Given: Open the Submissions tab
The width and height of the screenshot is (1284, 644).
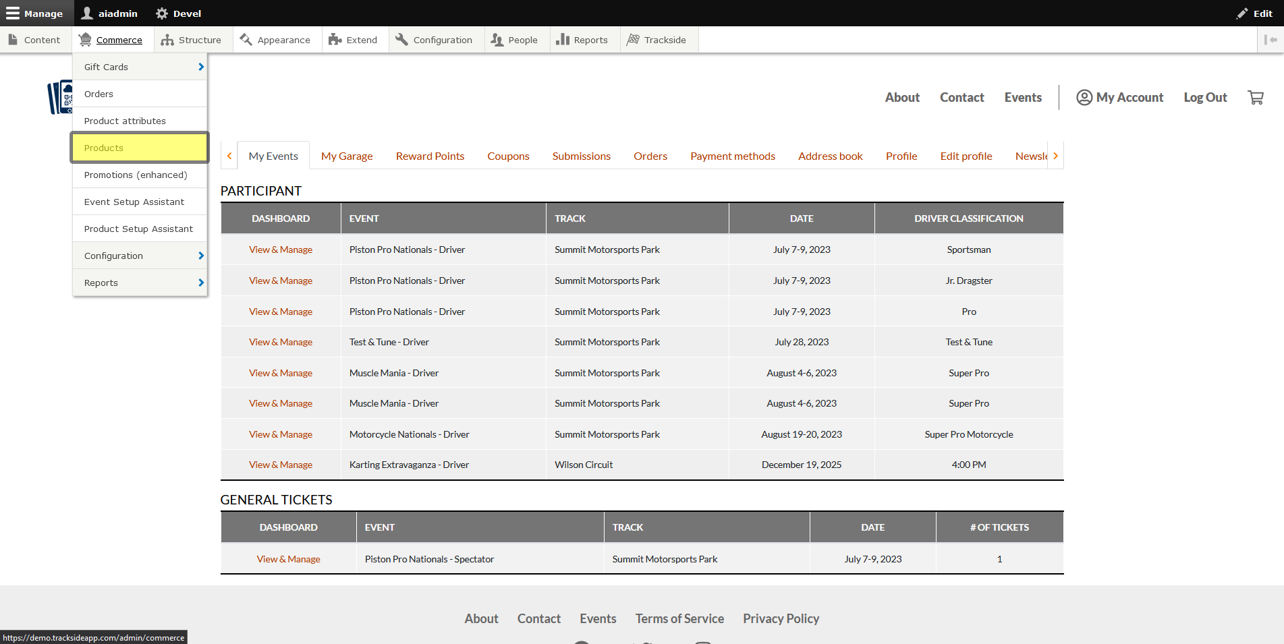Looking at the screenshot, I should 581,156.
